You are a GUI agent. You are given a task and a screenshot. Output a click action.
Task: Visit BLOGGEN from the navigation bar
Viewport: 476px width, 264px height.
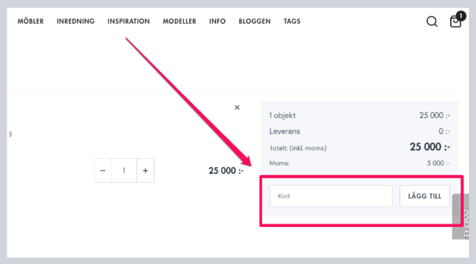coord(255,21)
